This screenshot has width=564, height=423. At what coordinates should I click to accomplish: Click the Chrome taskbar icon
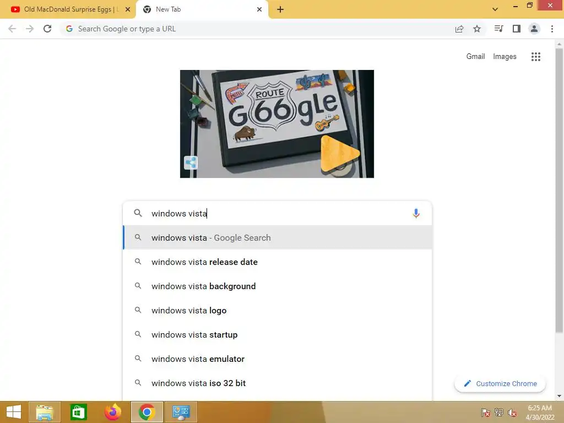[x=147, y=412]
